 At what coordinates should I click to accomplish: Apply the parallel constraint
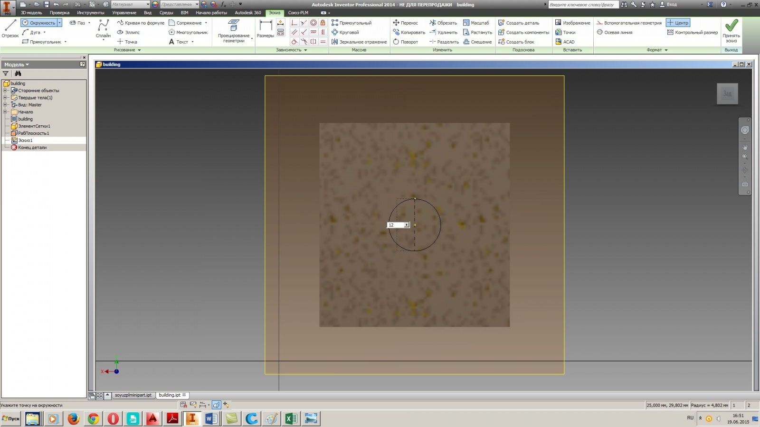click(x=295, y=32)
